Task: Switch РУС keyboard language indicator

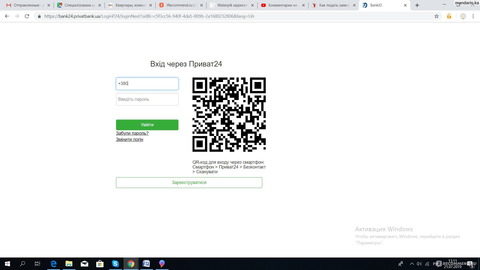Action: [x=436, y=264]
